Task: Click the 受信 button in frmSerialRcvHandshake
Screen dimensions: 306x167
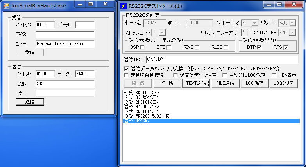Action: click(x=30, y=52)
